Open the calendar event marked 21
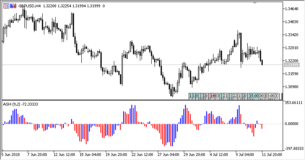The width and height of the screenshot is (305, 160). click(225, 96)
